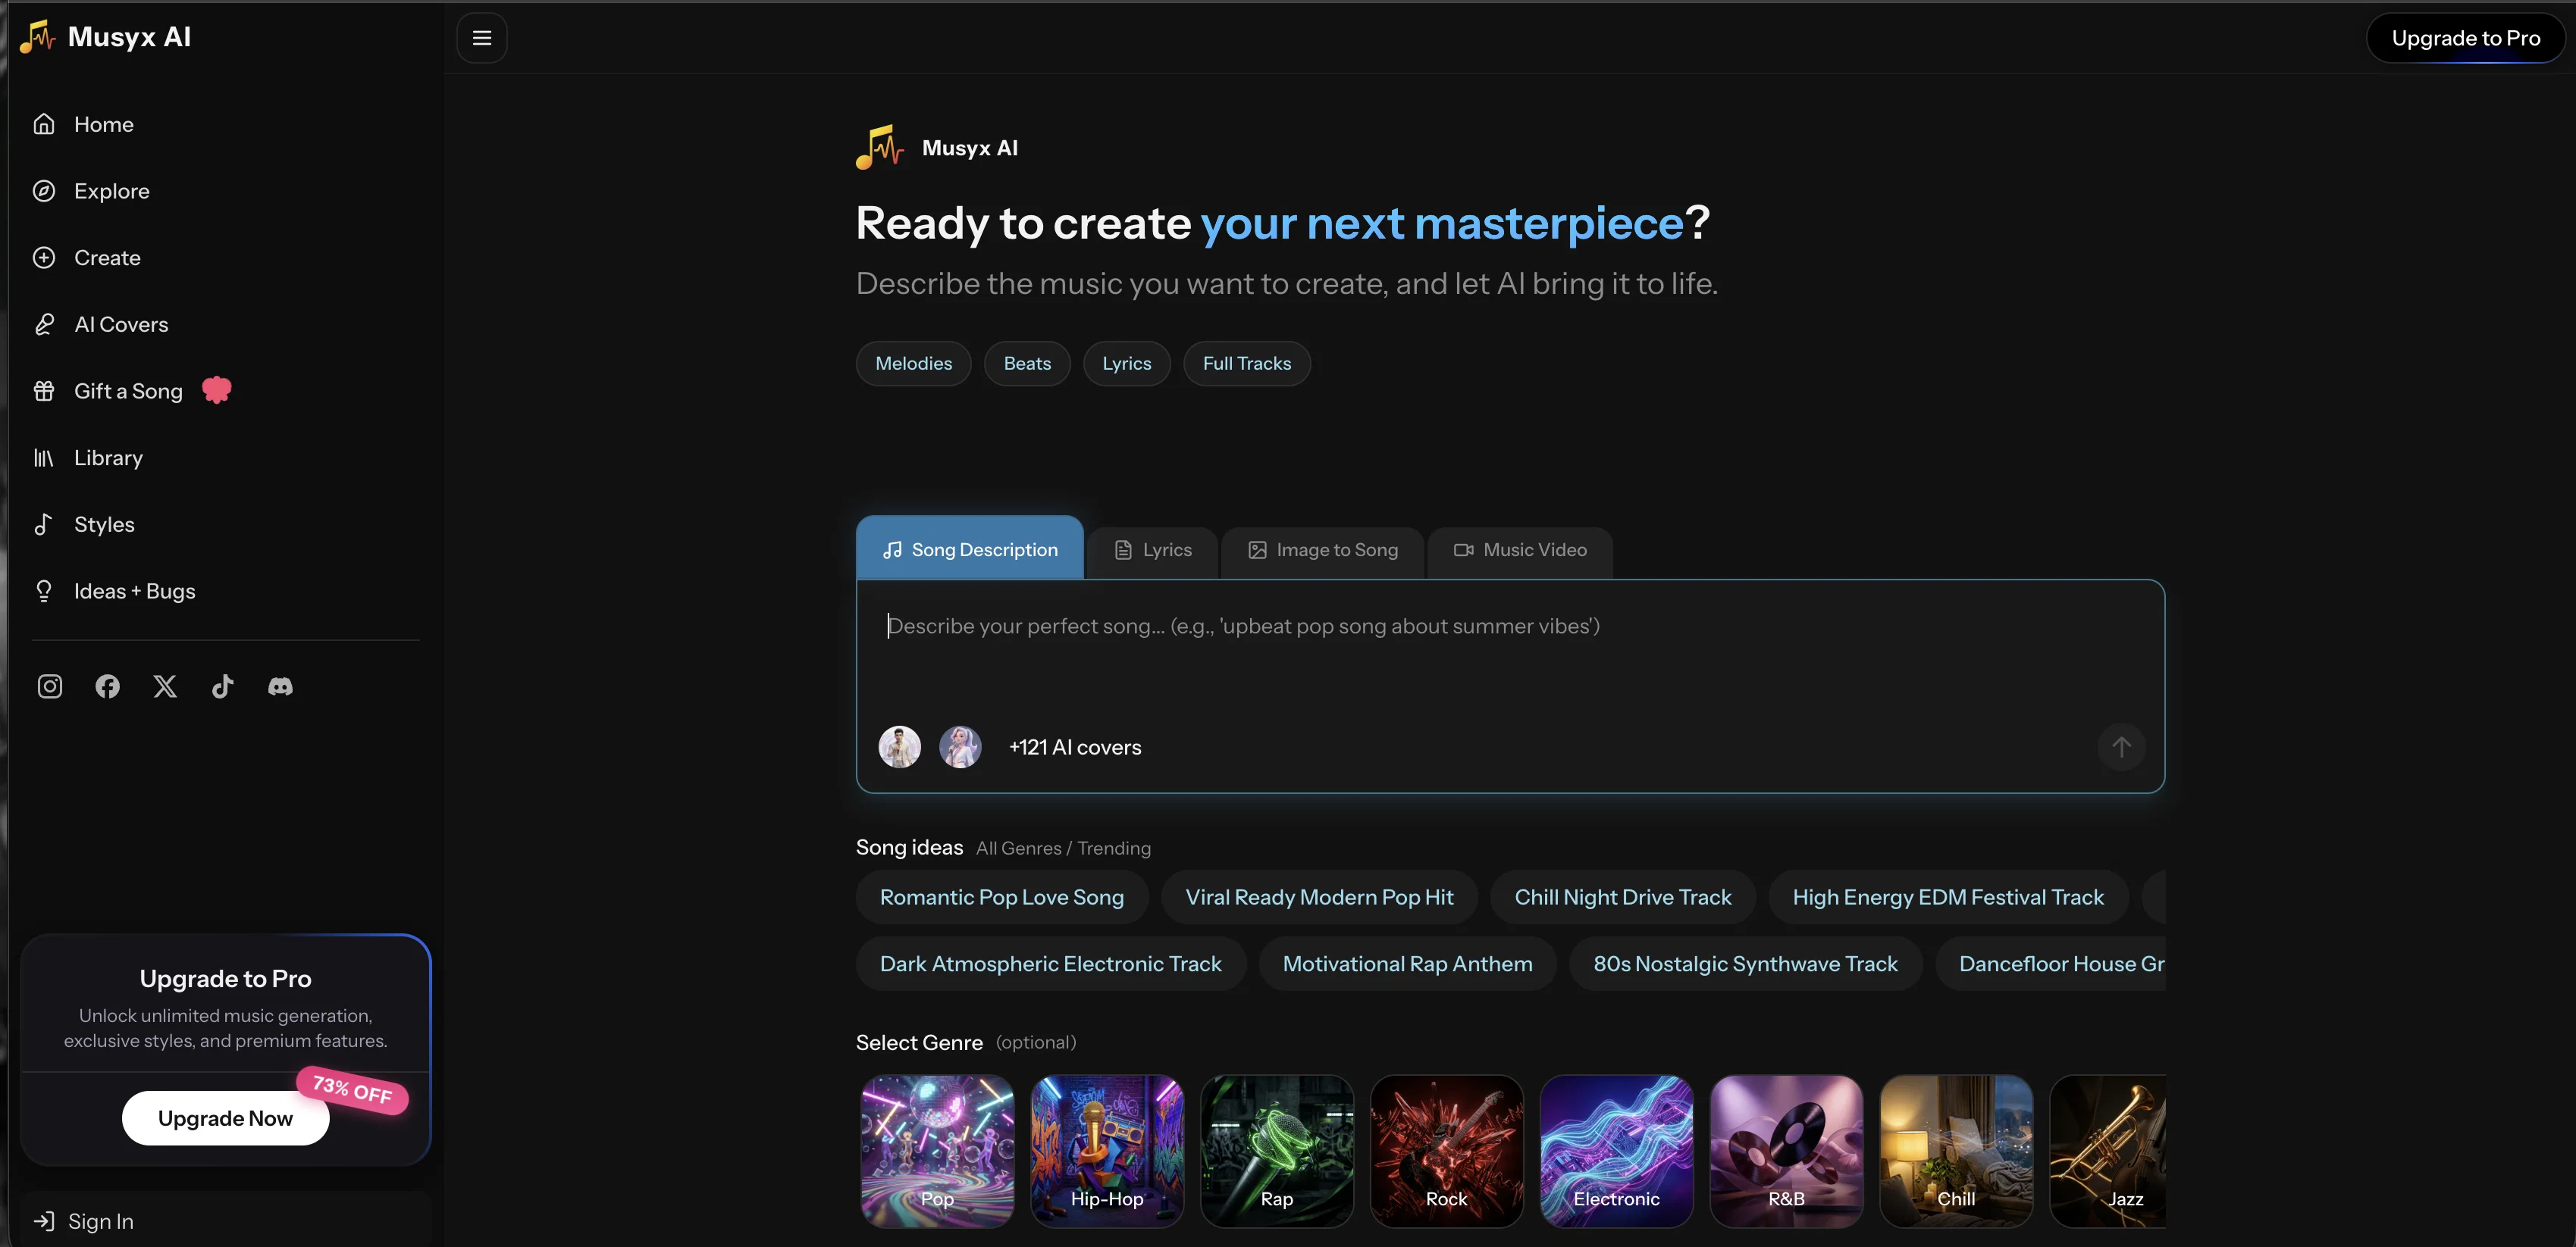Image resolution: width=2576 pixels, height=1247 pixels.
Task: Click the submit arrow button
Action: tap(2121, 746)
